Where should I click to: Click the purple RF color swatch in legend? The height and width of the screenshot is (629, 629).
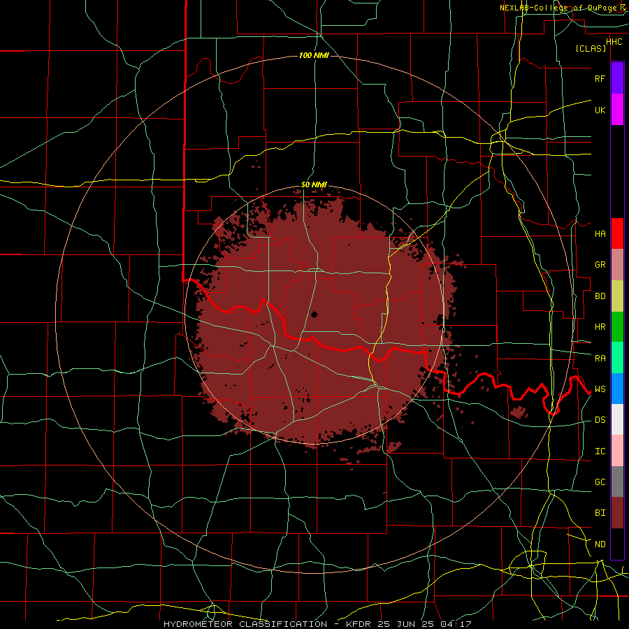point(617,78)
